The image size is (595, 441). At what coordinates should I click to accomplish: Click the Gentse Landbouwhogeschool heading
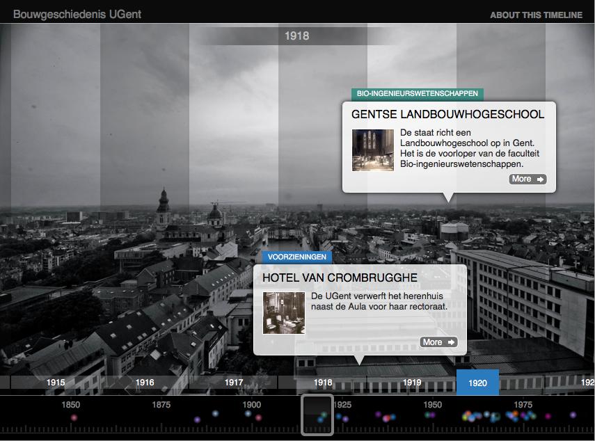click(x=447, y=115)
